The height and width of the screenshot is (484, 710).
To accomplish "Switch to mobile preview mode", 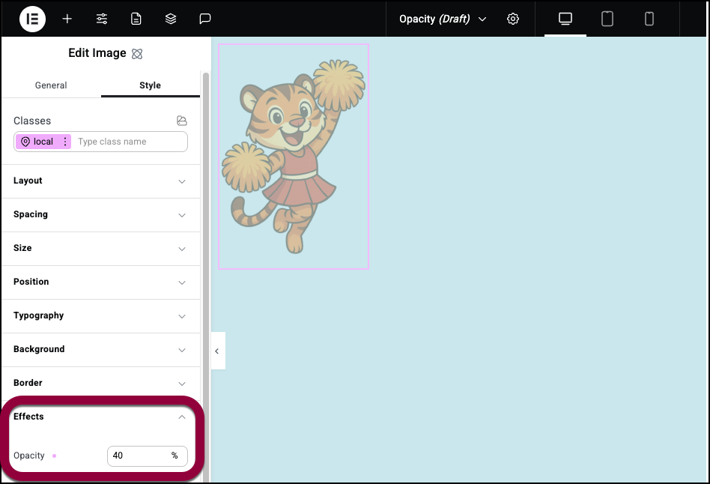I will pos(649,19).
